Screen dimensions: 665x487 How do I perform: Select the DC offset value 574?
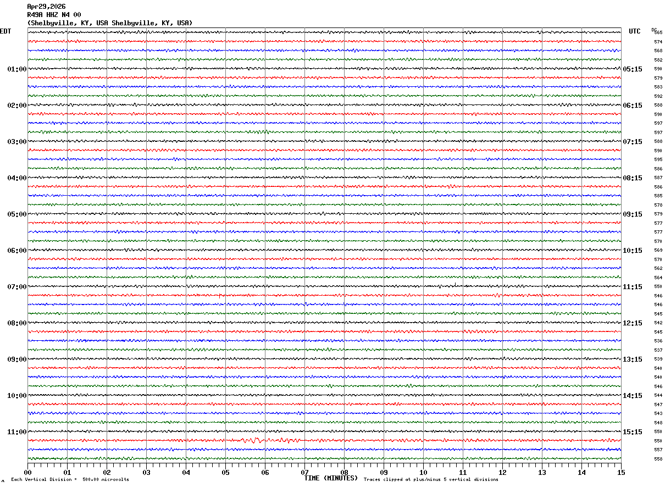pos(658,42)
